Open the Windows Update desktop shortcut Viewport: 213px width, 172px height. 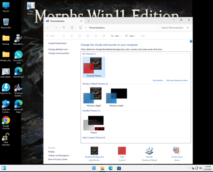[18, 90]
